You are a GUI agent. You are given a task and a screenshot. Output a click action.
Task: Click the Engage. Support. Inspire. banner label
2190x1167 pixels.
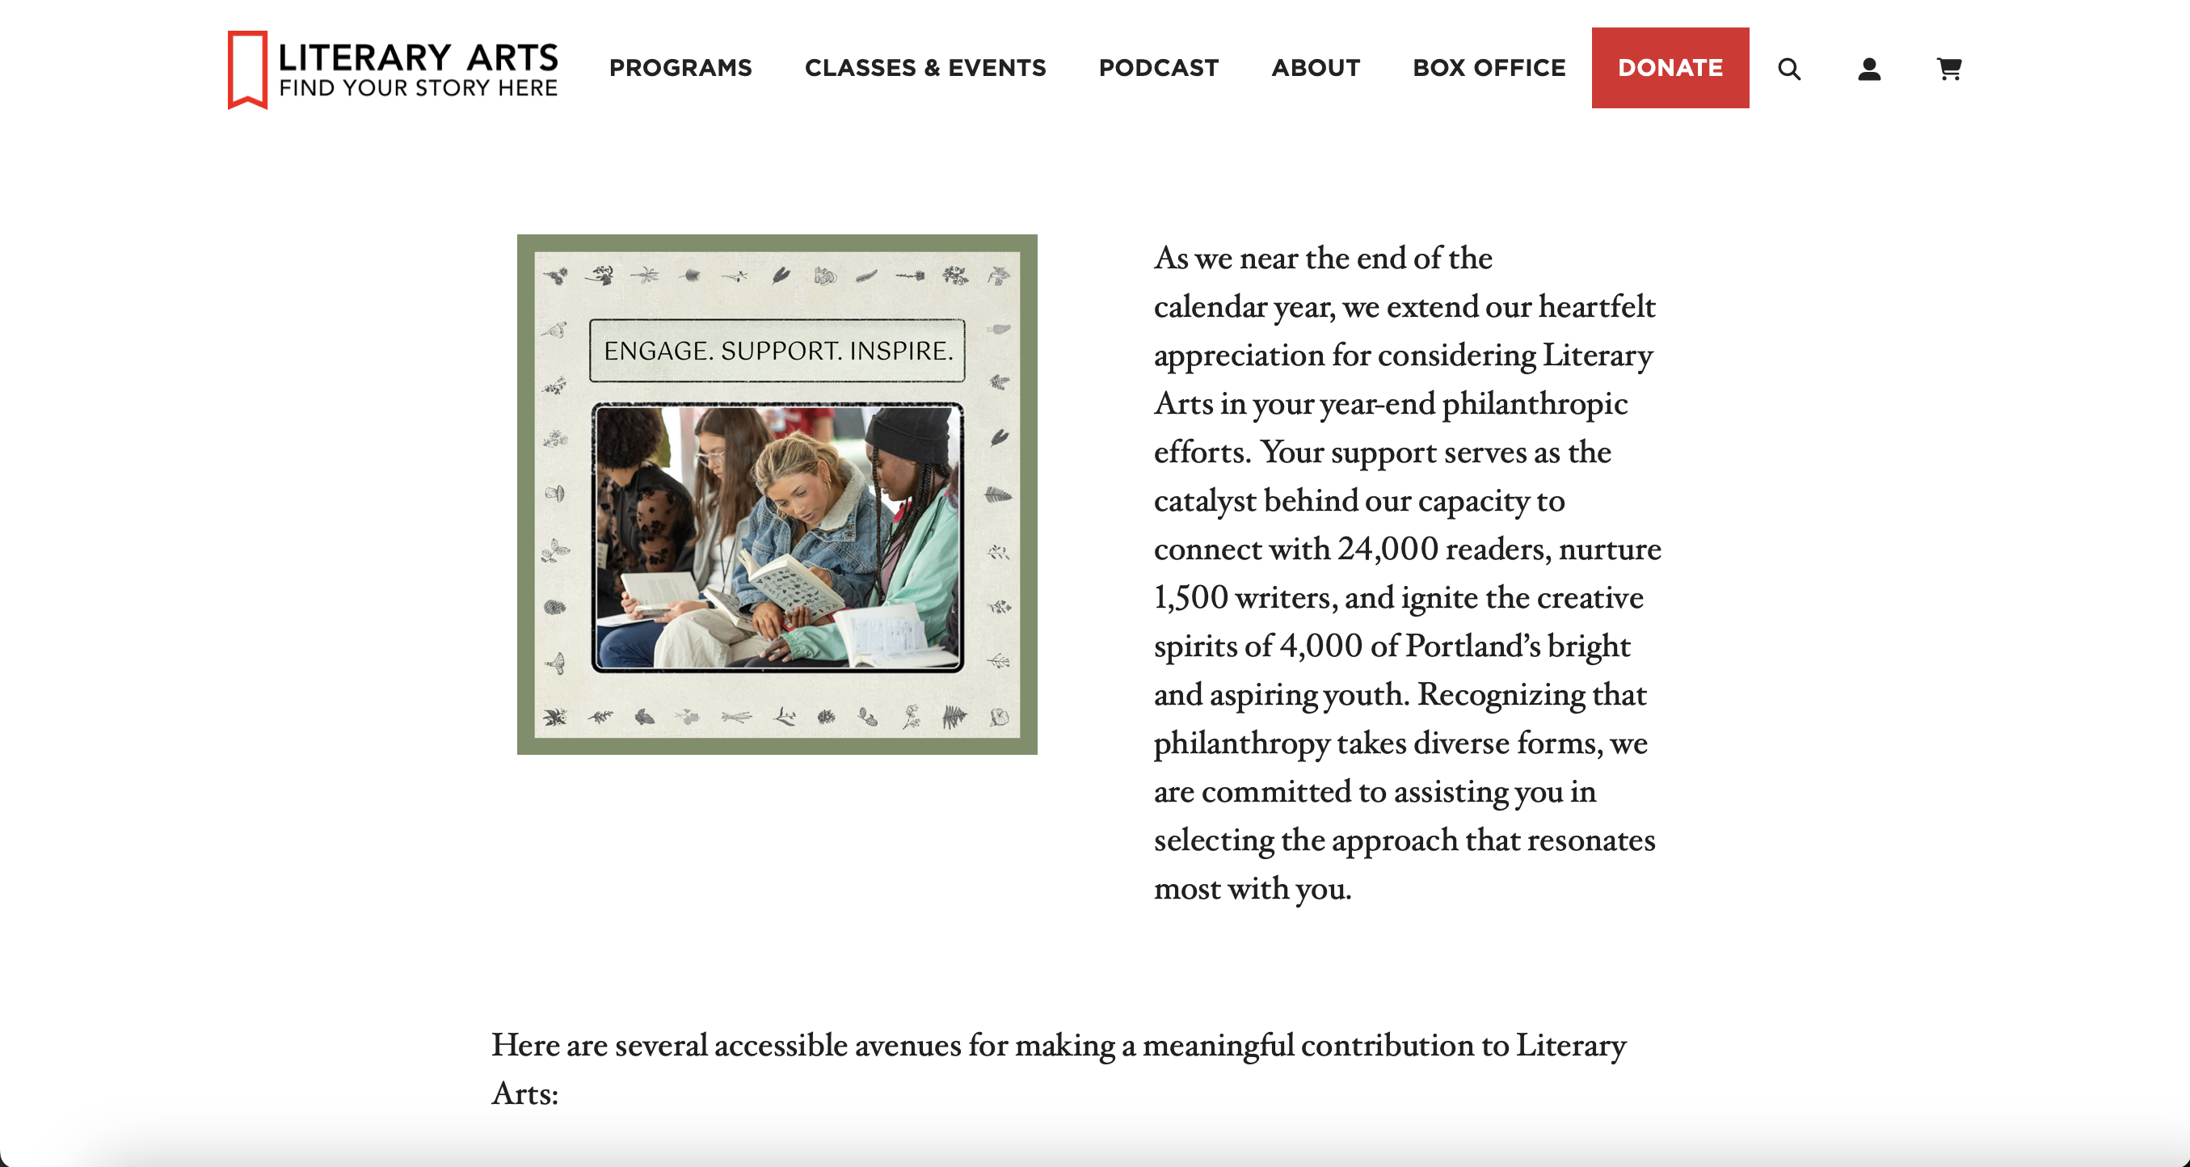pos(777,350)
